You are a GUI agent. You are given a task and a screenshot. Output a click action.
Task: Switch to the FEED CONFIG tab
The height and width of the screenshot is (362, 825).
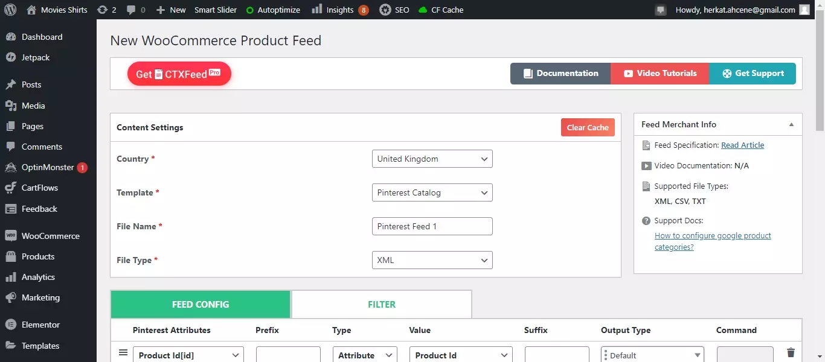point(201,304)
